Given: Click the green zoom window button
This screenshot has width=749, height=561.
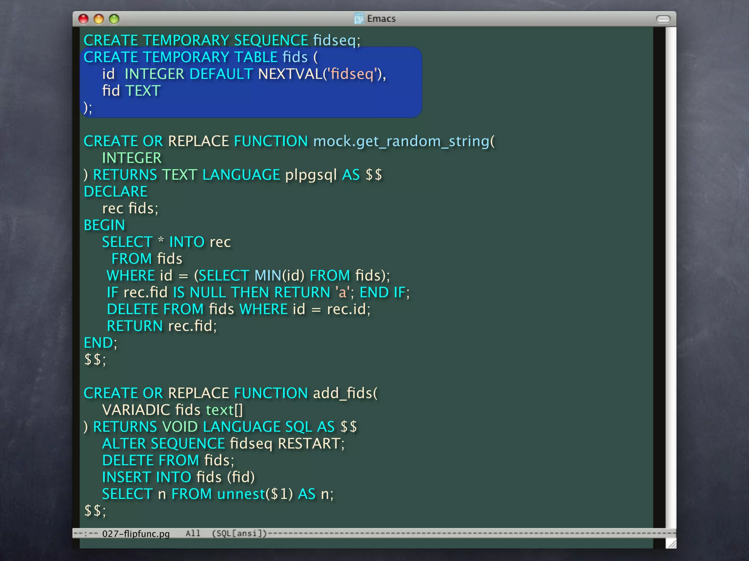Looking at the screenshot, I should pos(114,19).
